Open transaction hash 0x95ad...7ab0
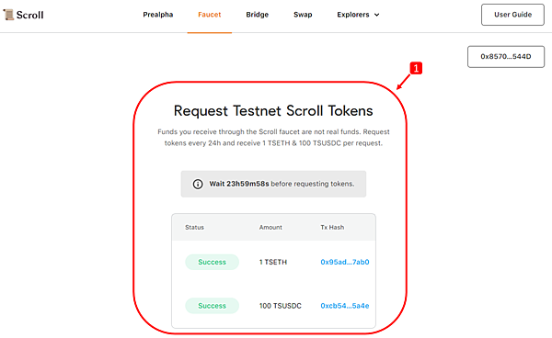552x338 pixels. [x=345, y=262]
